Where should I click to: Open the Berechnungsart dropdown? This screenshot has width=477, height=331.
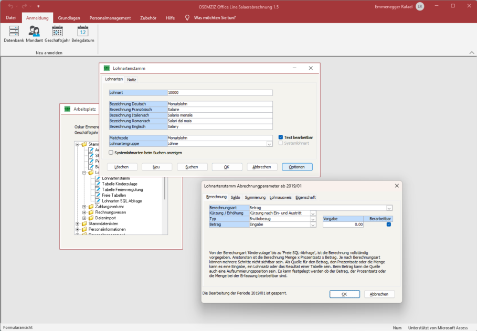tap(389, 208)
